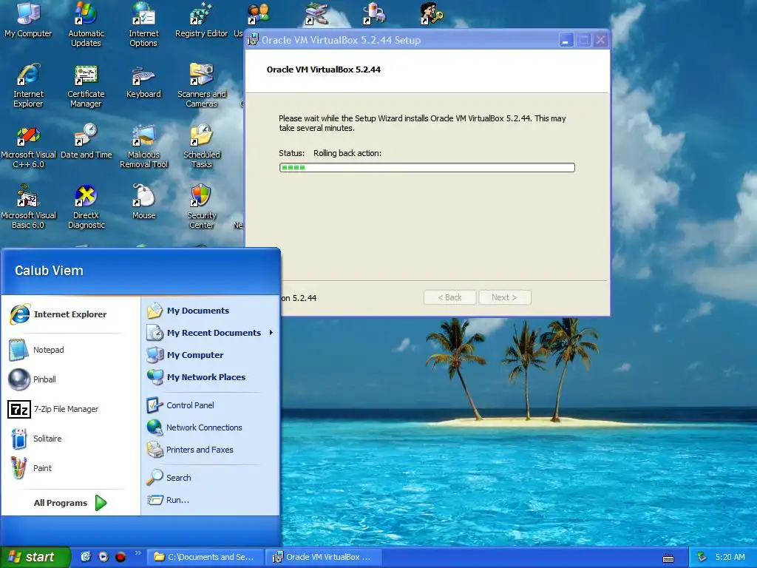Image resolution: width=757 pixels, height=568 pixels.
Task: Open Network Connections from Start menu
Action: click(x=210, y=427)
